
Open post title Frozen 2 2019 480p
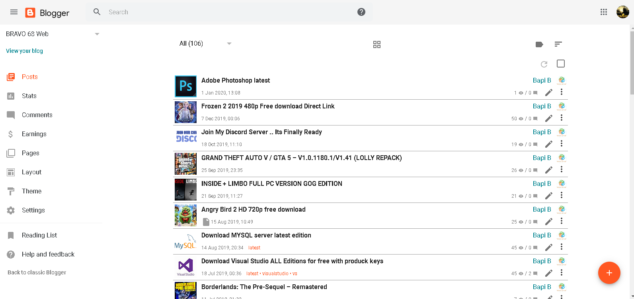268,106
